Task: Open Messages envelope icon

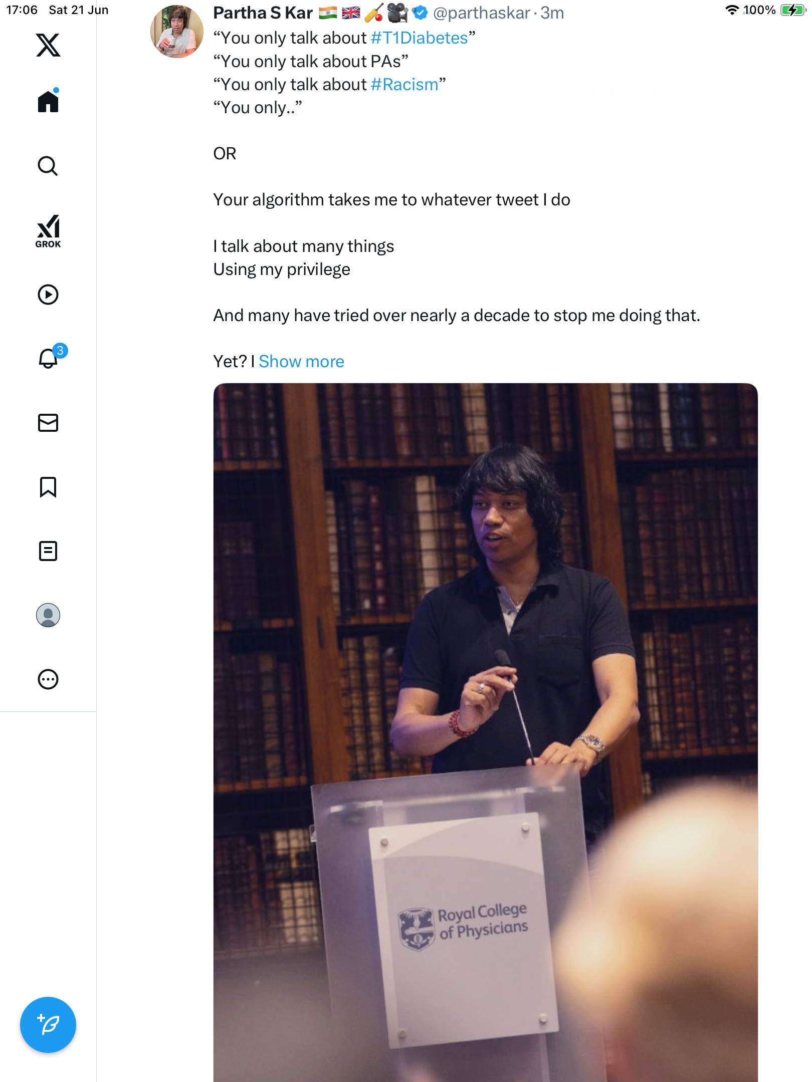Action: [48, 423]
